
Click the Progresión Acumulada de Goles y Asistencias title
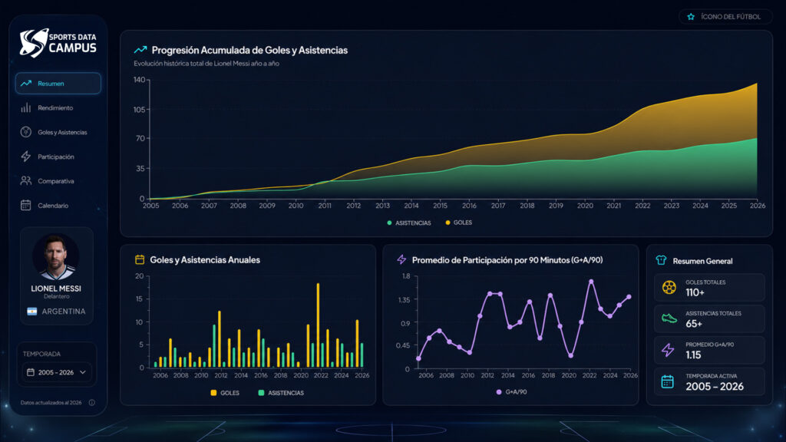point(249,50)
